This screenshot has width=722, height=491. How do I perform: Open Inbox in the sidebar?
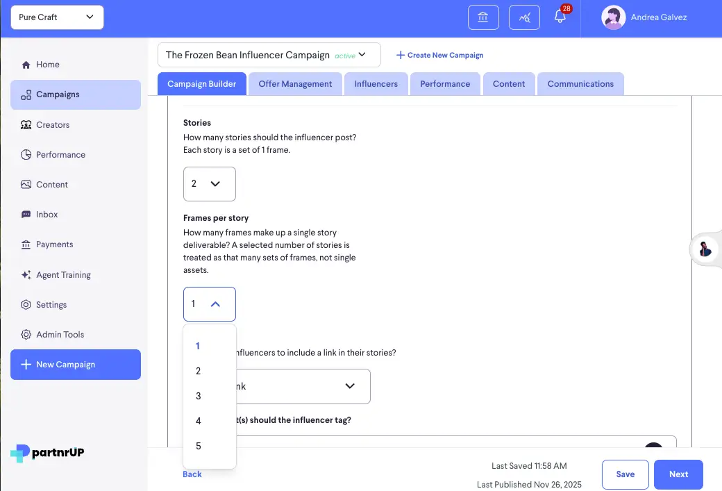(x=76, y=215)
